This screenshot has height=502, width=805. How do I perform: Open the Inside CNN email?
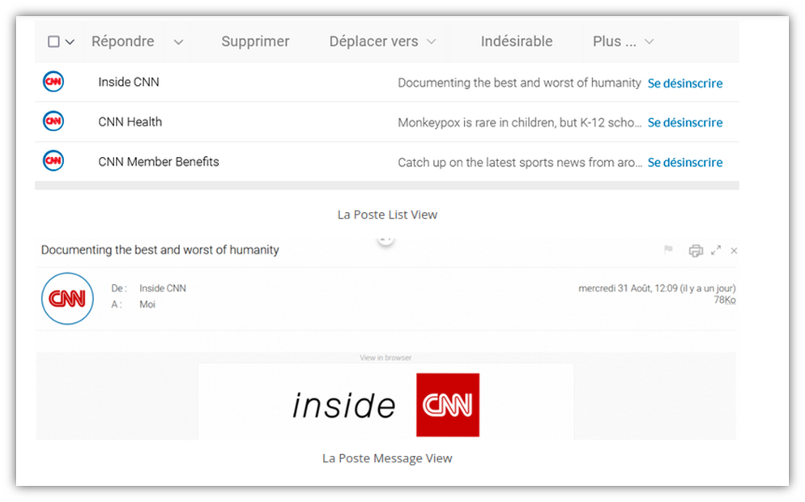(x=129, y=82)
